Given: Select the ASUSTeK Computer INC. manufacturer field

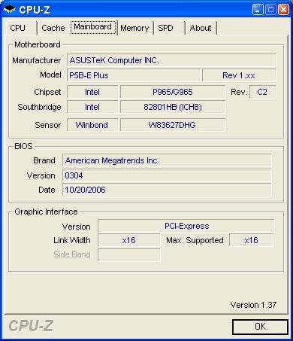Looking at the screenshot, I should [171, 60].
